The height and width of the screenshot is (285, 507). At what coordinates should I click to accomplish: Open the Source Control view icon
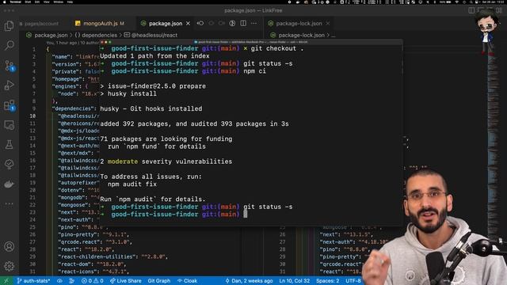point(9,66)
